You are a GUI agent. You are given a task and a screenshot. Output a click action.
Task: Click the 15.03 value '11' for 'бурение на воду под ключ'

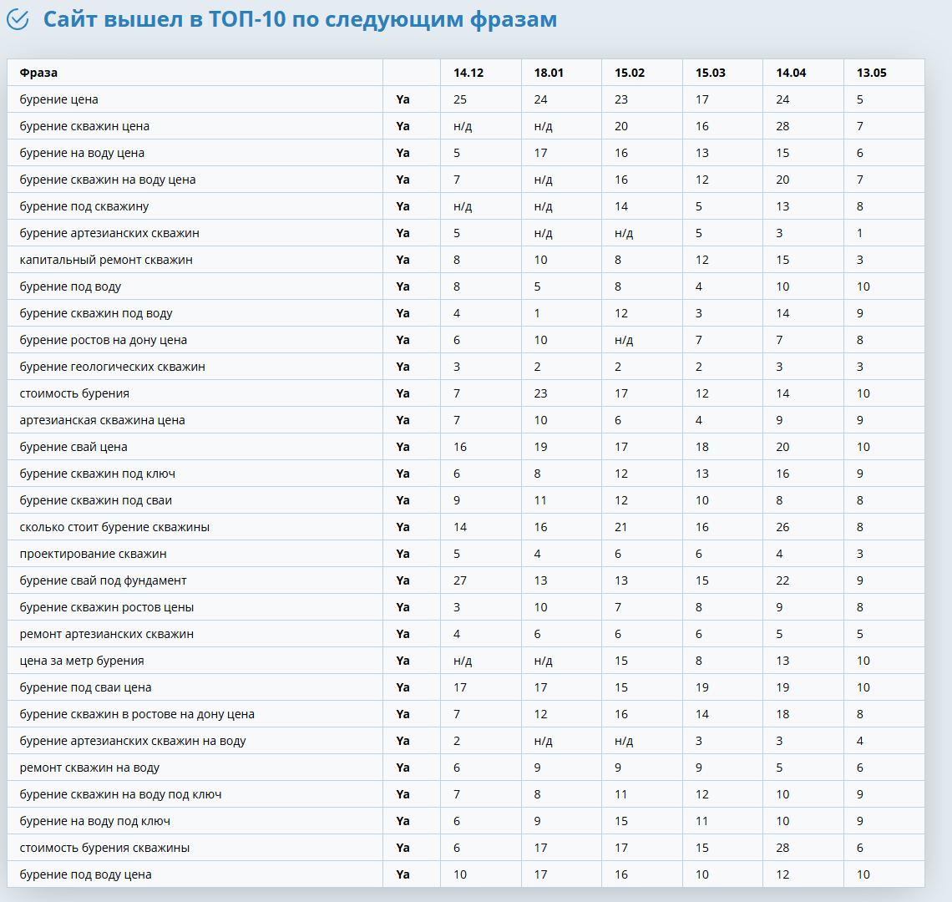701,821
